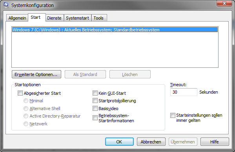The width and height of the screenshot is (235, 152).
Task: Enable Starteinstellungen sollen immer gelten checkbox
Action: point(173,115)
